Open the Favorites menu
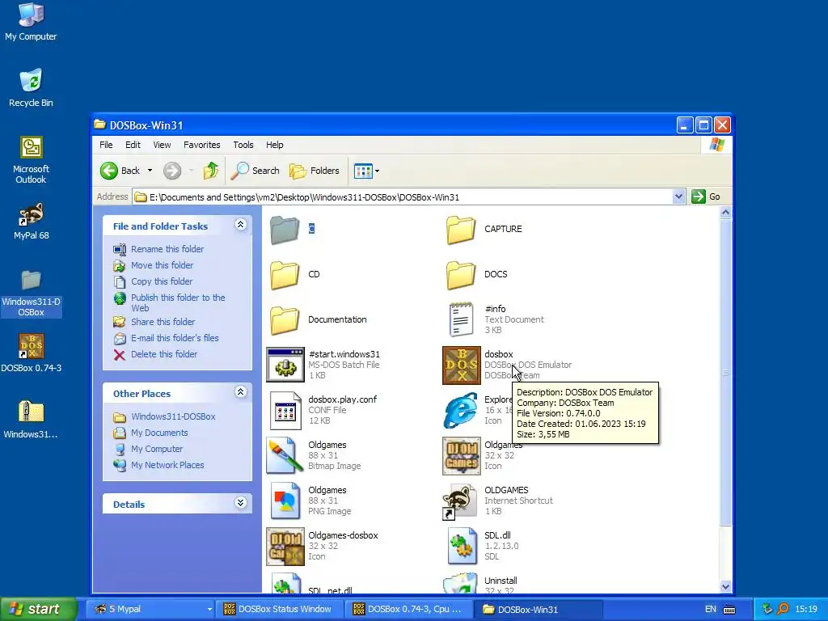The width and height of the screenshot is (828, 621). (x=201, y=145)
